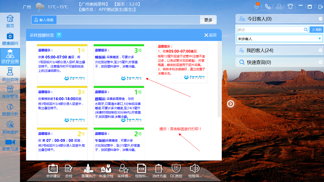The width and height of the screenshot is (324, 182).
Task: Open the messages icon with notification badge
Action: (x=257, y=6)
